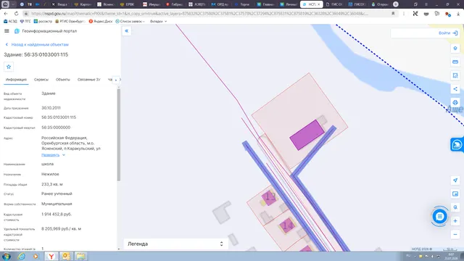The height and width of the screenshot is (261, 464).
Task: Open the virtual assistant side widget
Action: pyautogui.click(x=457, y=145)
